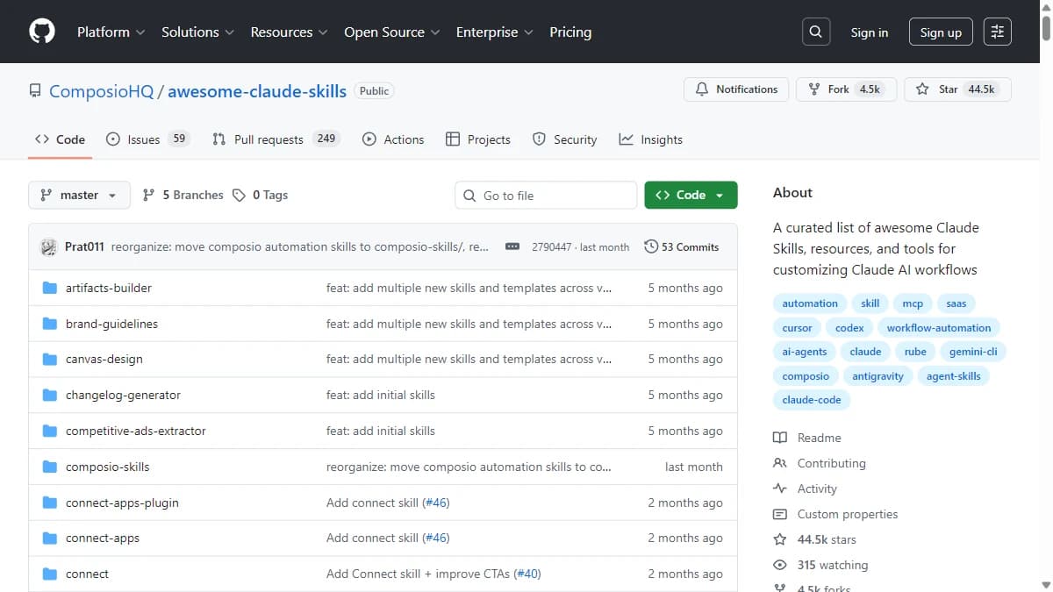Click the eye icon next to 315 watching

click(x=780, y=565)
